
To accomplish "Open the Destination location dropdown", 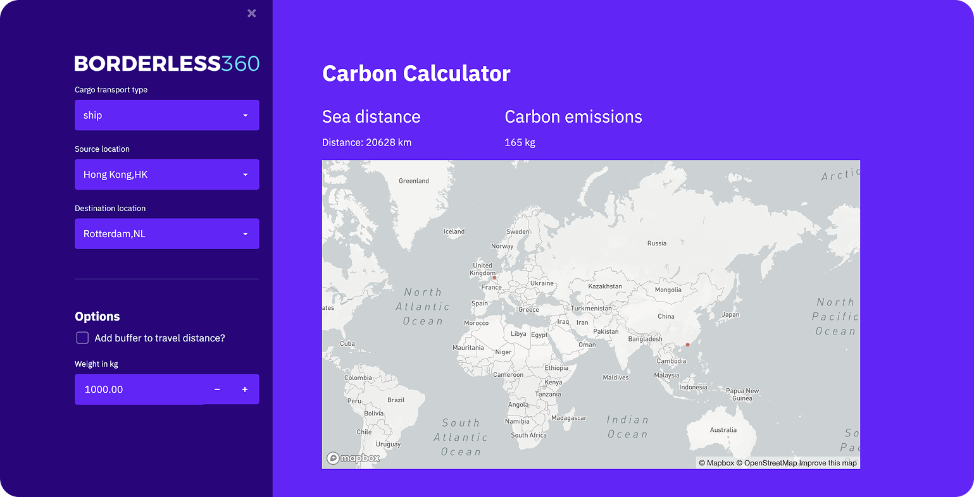I will click(167, 234).
